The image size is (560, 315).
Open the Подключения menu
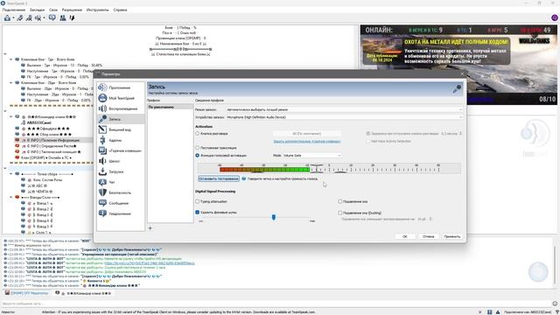[14, 10]
